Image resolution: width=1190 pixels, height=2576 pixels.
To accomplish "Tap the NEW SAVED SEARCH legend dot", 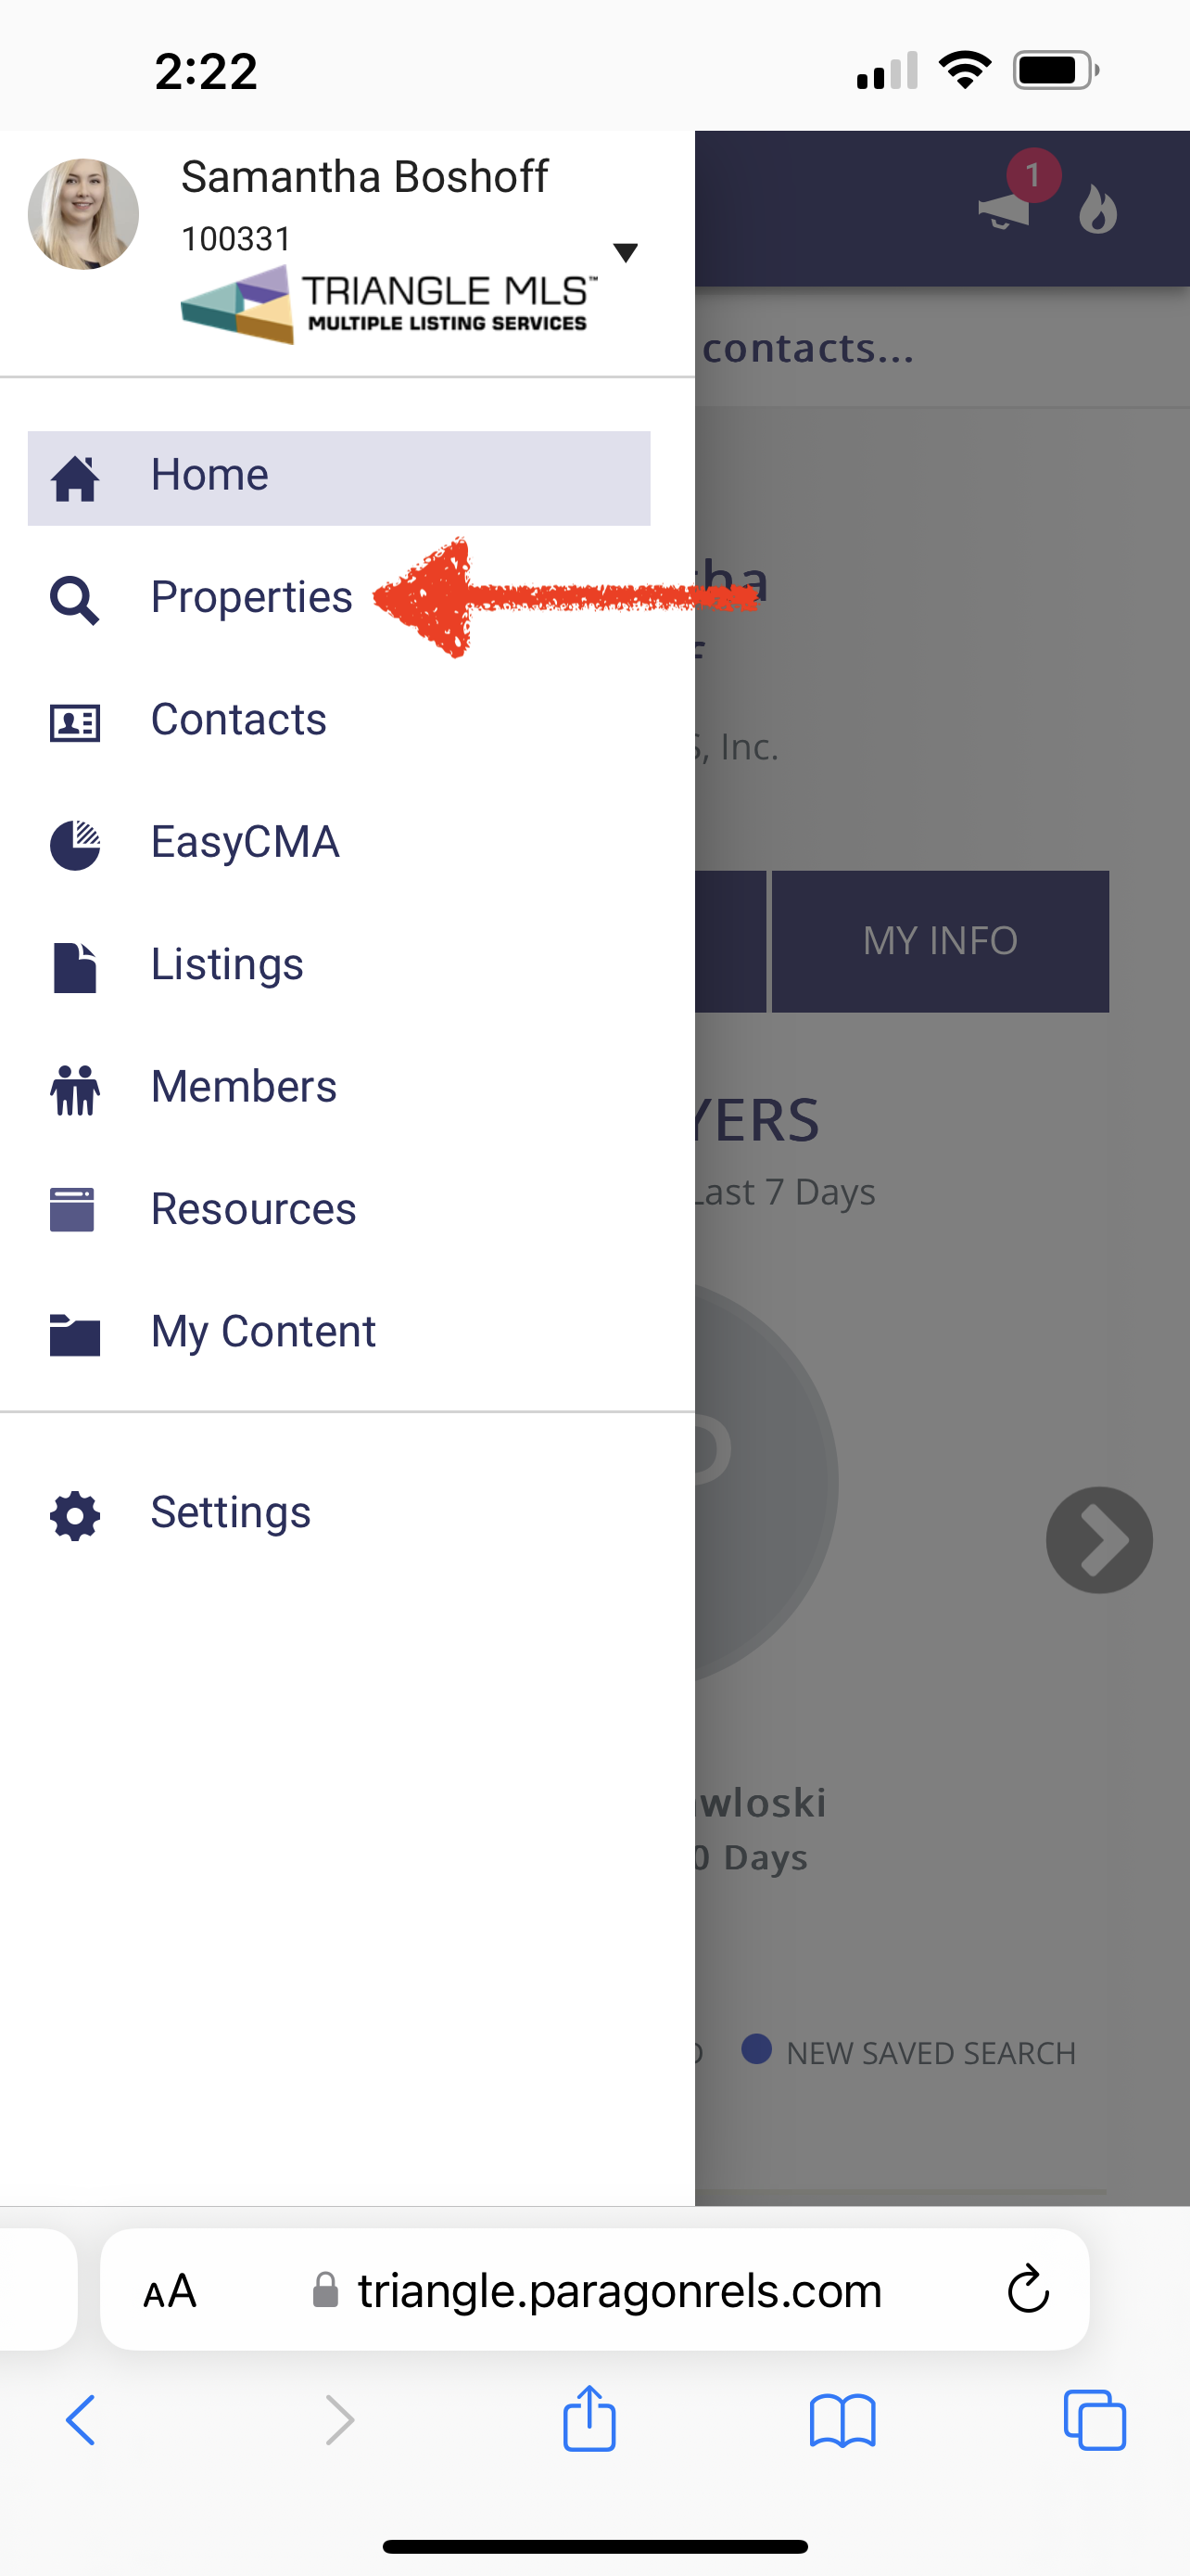I will (x=756, y=2049).
